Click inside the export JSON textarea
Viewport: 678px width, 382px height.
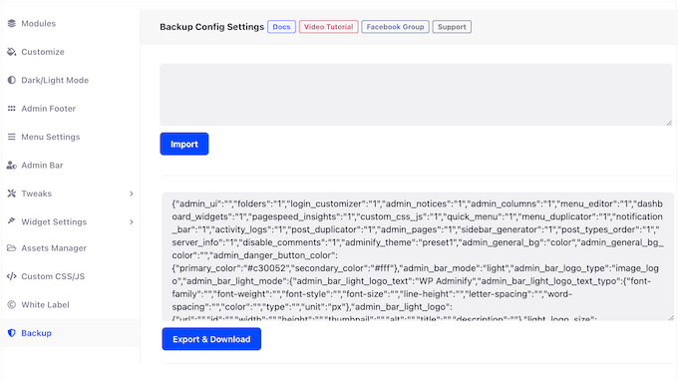418,256
